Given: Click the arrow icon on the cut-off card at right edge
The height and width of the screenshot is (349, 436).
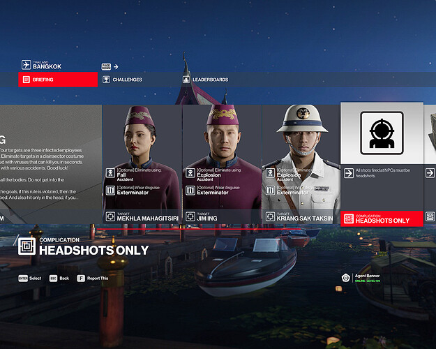Looking at the screenshot, I should coord(430,173).
